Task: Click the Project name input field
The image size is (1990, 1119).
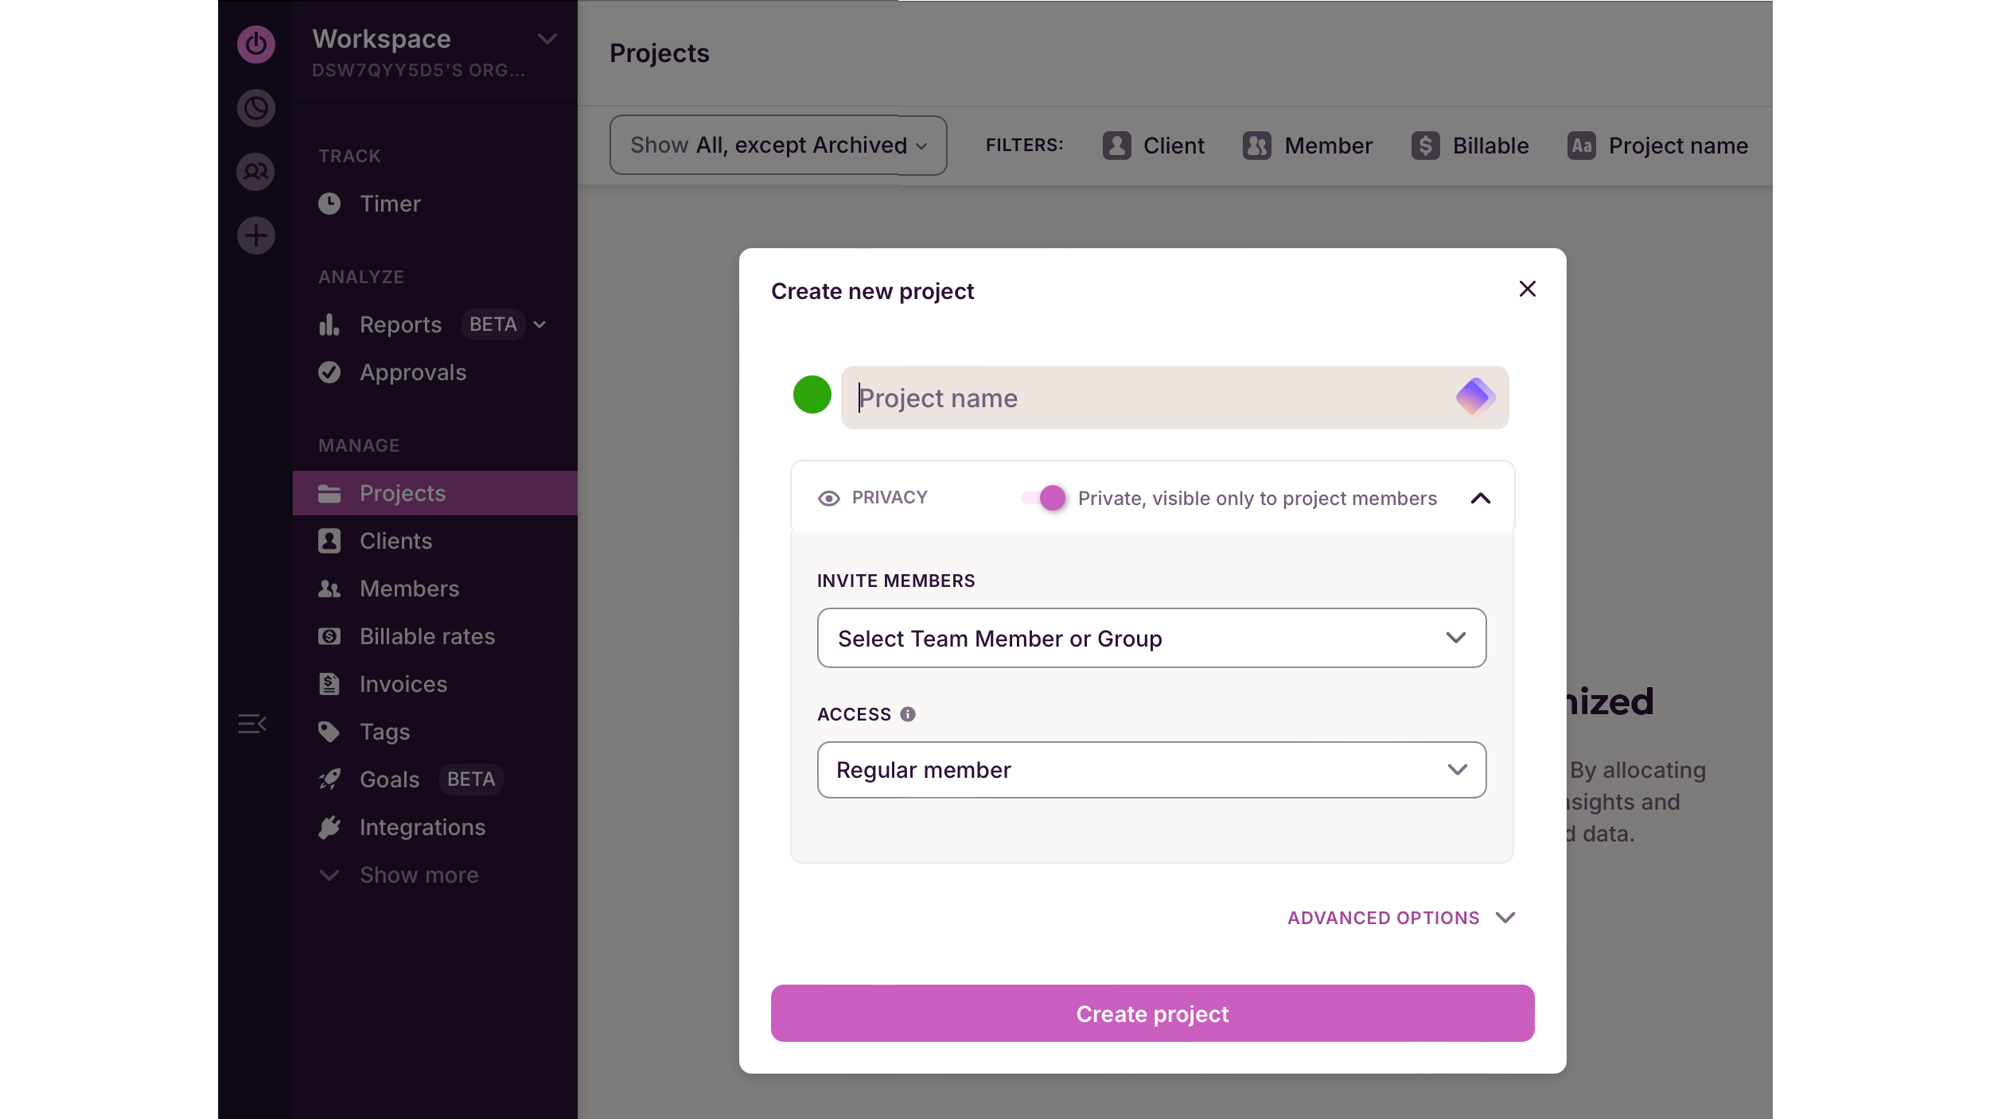Action: tap(1146, 398)
